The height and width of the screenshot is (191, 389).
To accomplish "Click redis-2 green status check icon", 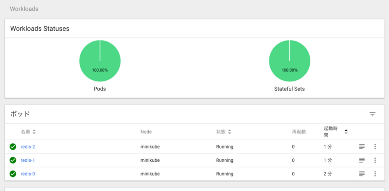I will pos(13,147).
